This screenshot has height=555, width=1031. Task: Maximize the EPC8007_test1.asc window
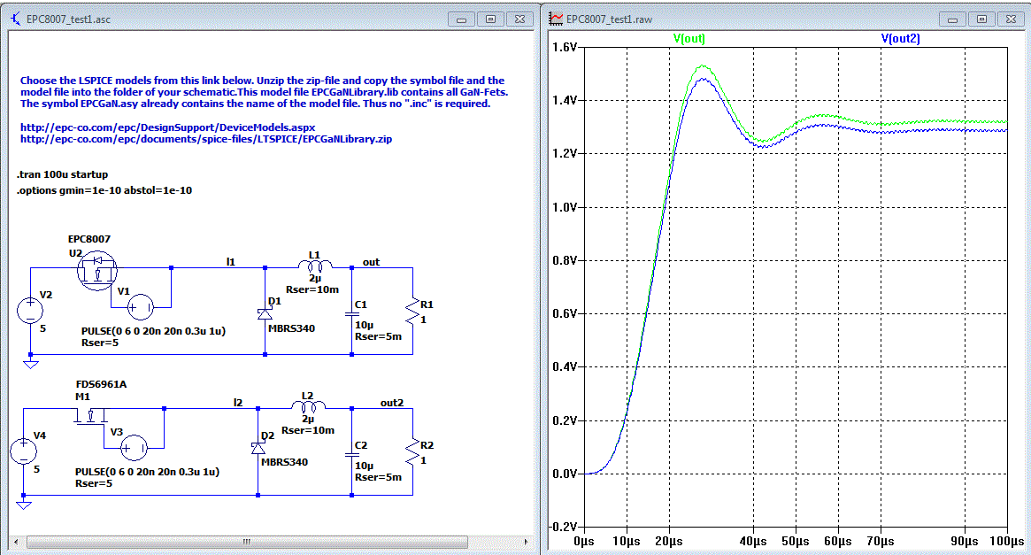click(490, 19)
